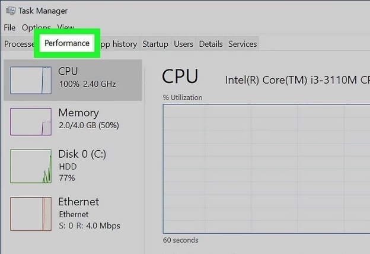Click the Memory 2.0/4.0 GB label
The width and height of the screenshot is (370, 254).
point(88,119)
